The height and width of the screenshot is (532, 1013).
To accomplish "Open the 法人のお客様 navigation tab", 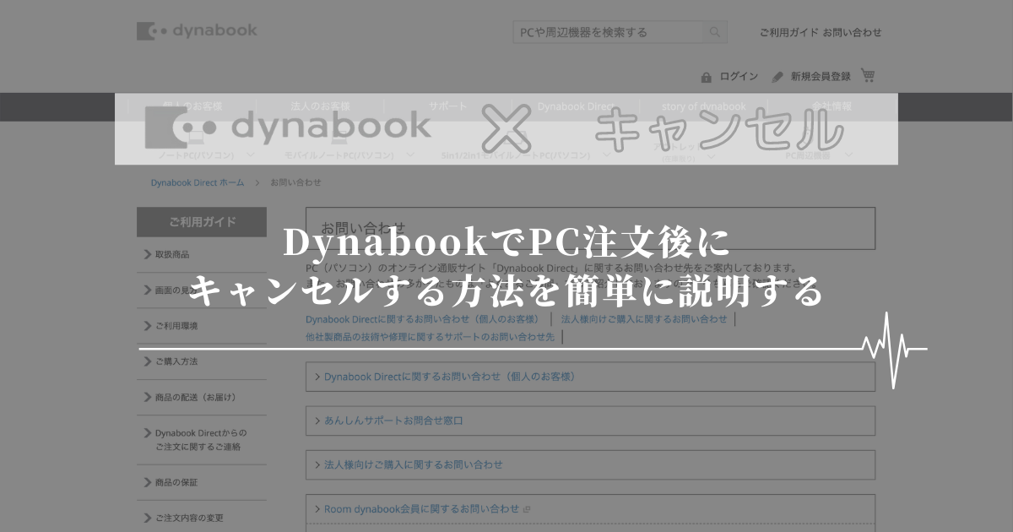I will click(x=320, y=106).
